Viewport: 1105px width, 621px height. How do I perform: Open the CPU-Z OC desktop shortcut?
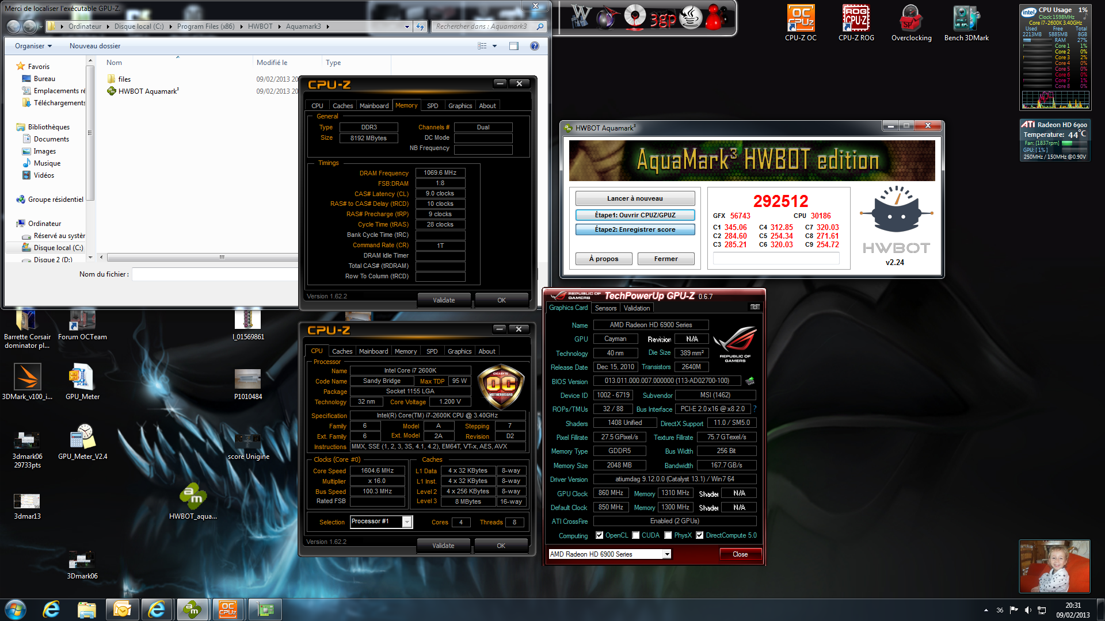click(801, 23)
